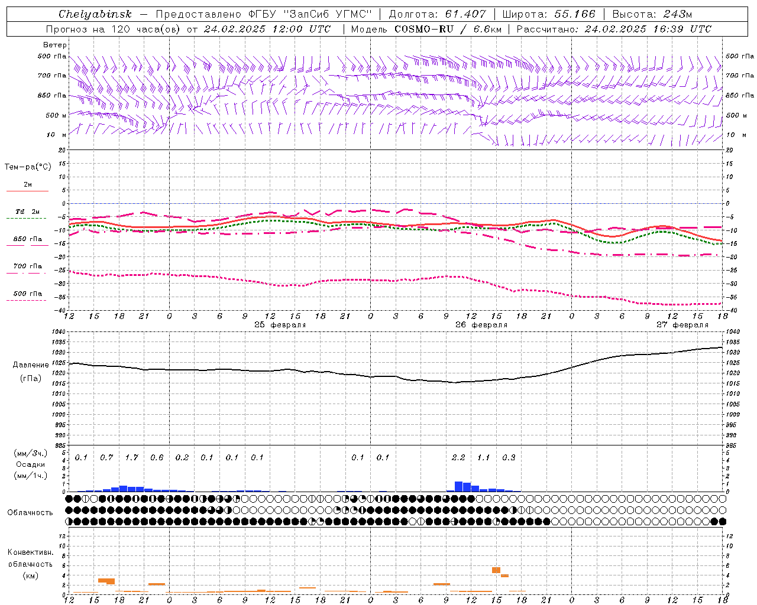Click 'Прогноз на 120 часа(ов)' forecast text

coord(114,29)
